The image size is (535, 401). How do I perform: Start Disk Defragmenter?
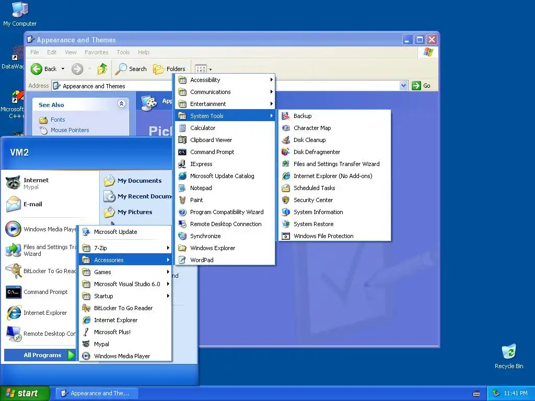pos(335,152)
